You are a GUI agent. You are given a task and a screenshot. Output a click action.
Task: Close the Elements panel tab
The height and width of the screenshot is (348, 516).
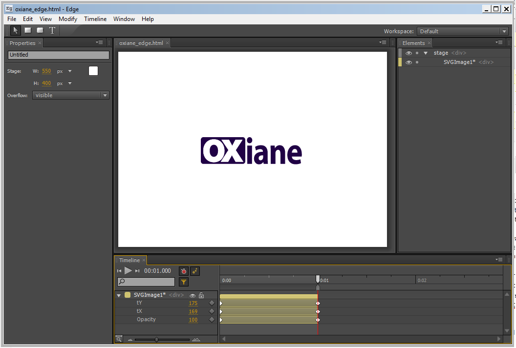pos(429,43)
